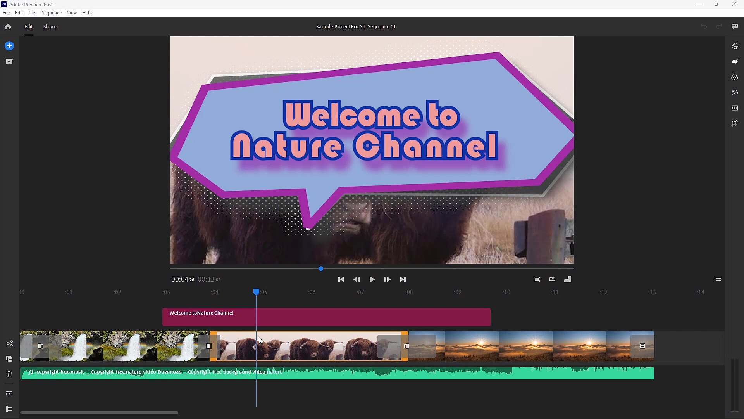Open the Color panel icon
The width and height of the screenshot is (744, 419).
(735, 77)
